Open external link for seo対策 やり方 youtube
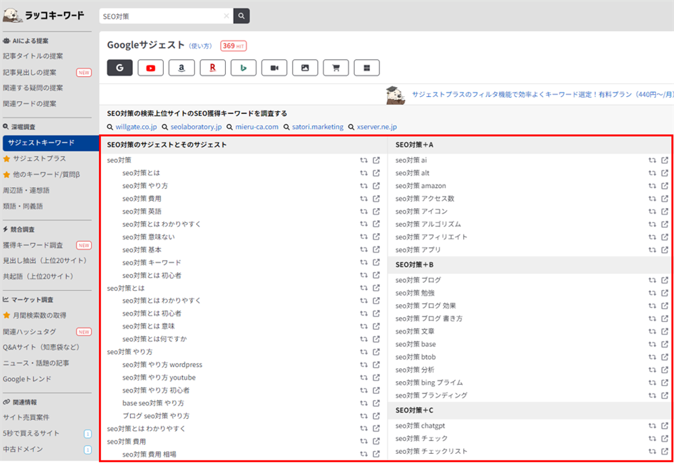This screenshot has width=674, height=466. [x=376, y=378]
